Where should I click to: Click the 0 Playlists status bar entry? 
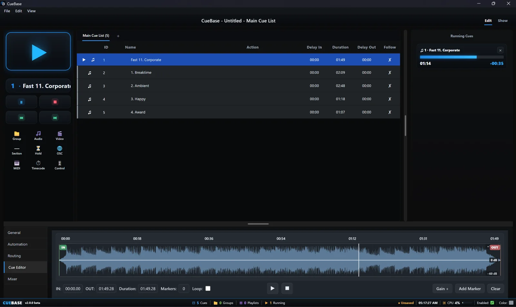pyautogui.click(x=249, y=303)
